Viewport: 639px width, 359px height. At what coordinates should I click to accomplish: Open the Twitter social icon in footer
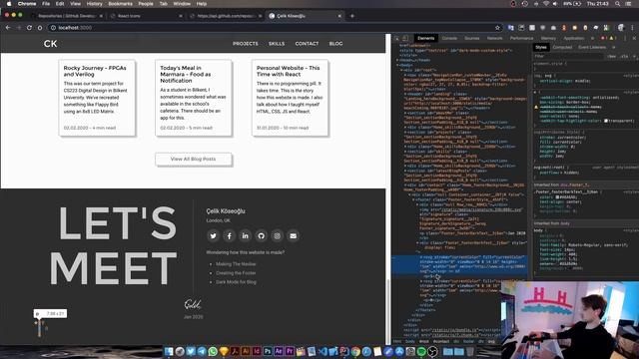(x=213, y=235)
